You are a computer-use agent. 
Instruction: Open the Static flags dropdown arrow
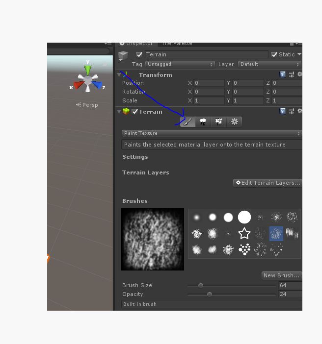click(x=299, y=54)
